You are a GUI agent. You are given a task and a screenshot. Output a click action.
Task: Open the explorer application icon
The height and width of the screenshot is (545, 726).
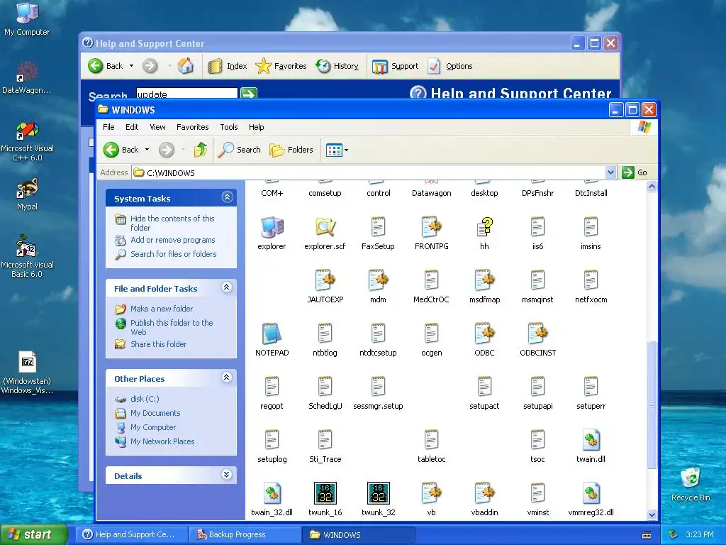(x=272, y=227)
